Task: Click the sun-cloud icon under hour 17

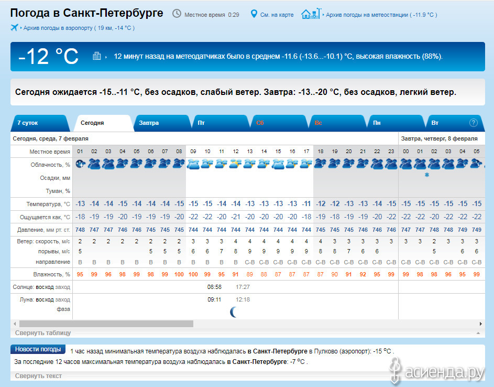Action: (306, 164)
